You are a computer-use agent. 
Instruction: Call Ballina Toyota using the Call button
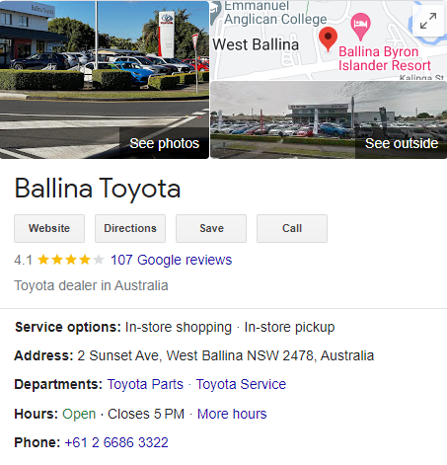292,228
